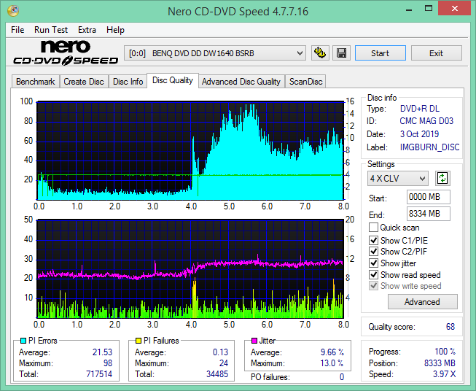Image resolution: width=476 pixels, height=391 pixels.
Task: Toggle Show jitter checkbox
Action: pos(373,263)
